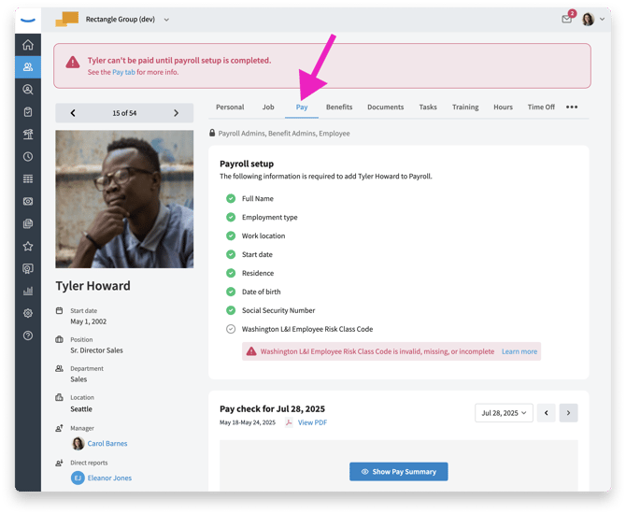Expand the user profile avatar menu
Image resolution: width=626 pixels, height=514 pixels.
pos(593,19)
